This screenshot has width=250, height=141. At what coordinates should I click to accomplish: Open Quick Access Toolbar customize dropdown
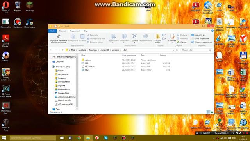pyautogui.click(x=62, y=27)
